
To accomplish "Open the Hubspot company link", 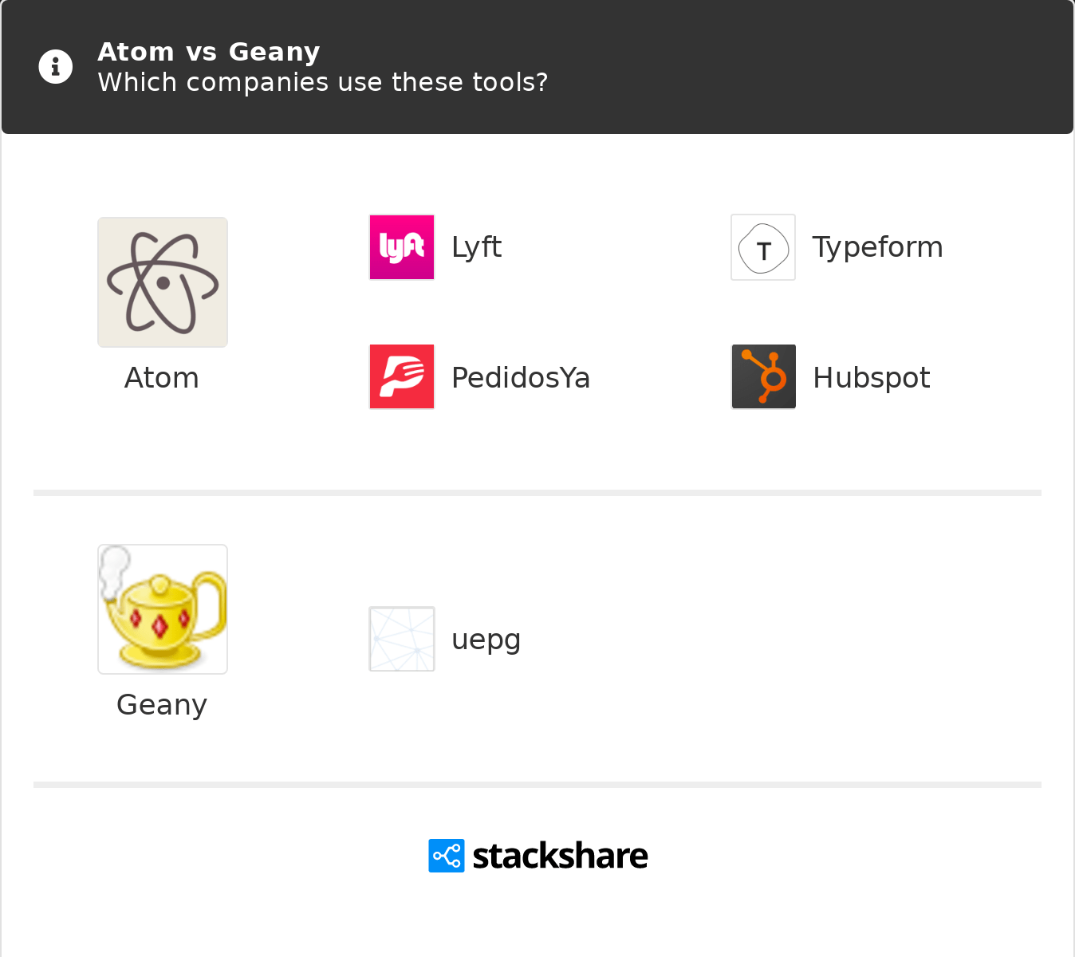I will (x=871, y=378).
